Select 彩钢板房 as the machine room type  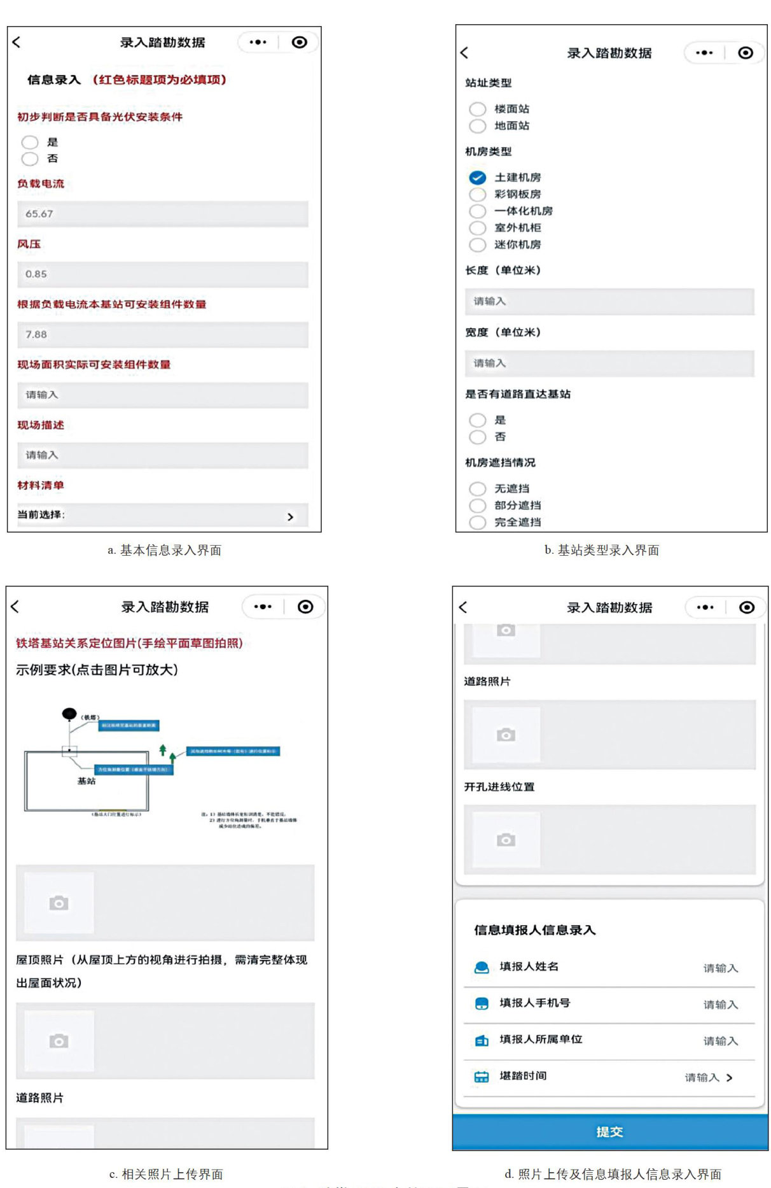tap(477, 194)
